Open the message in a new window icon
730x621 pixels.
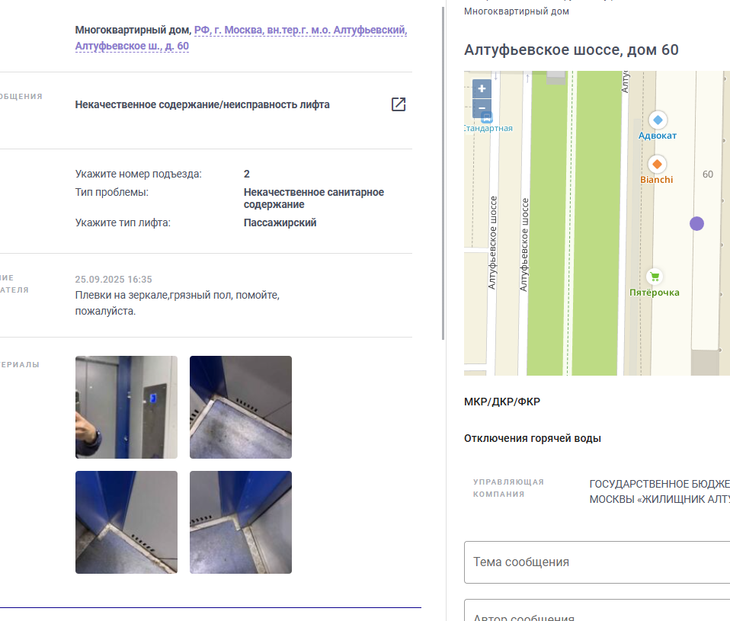click(399, 104)
